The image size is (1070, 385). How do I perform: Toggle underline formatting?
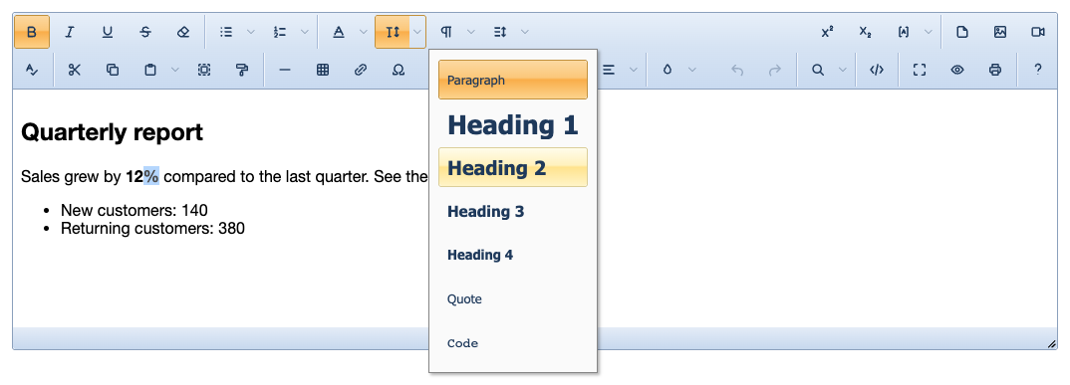pos(108,32)
